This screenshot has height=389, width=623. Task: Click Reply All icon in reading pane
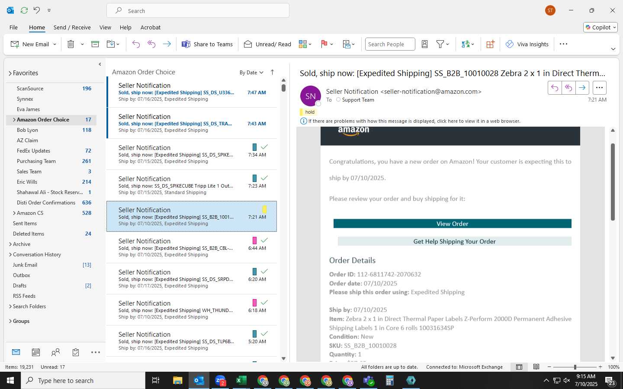(568, 88)
